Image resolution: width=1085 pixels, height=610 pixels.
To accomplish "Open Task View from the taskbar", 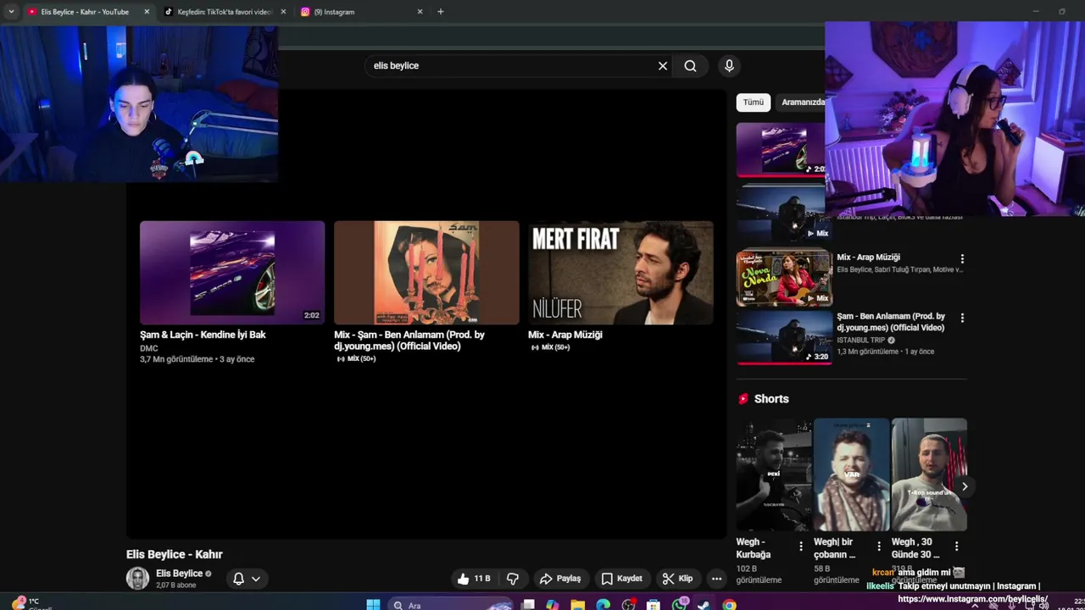I will click(528, 604).
